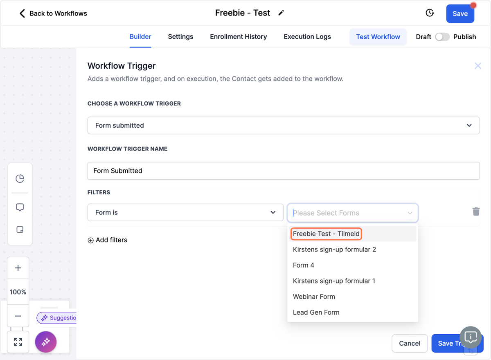Go to Enrollment History tab
The width and height of the screenshot is (491, 360).
coord(239,37)
